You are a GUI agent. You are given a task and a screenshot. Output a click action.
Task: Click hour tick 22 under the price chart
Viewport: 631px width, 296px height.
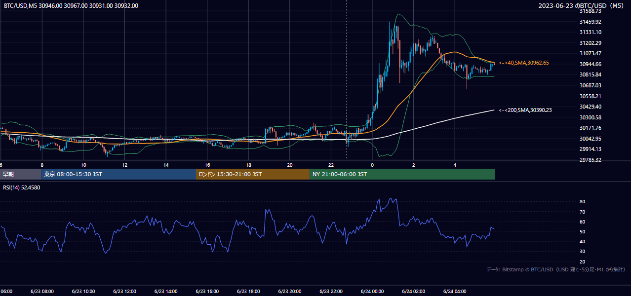click(x=331, y=165)
